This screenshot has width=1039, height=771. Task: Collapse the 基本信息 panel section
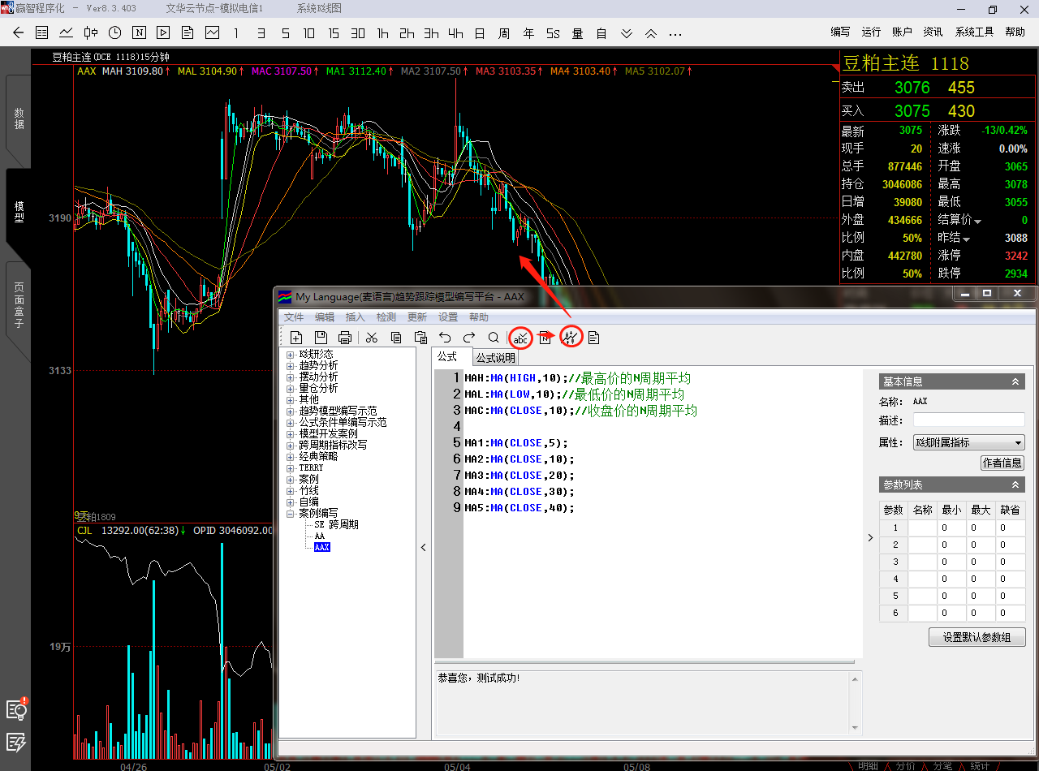(1015, 381)
